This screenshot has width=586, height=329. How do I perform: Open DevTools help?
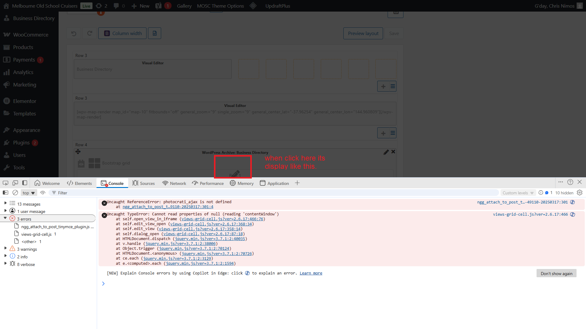pyautogui.click(x=570, y=182)
